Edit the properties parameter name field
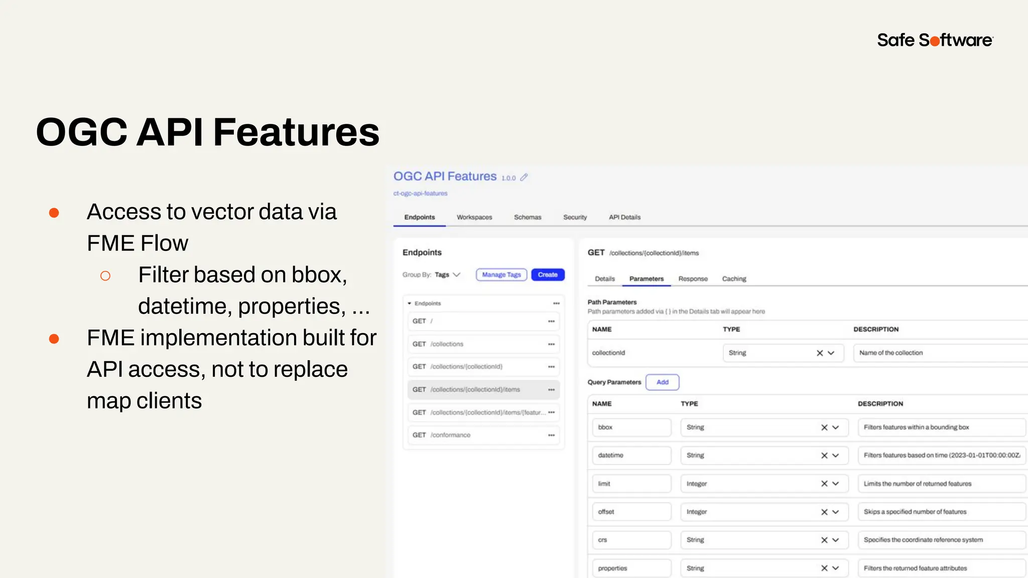This screenshot has height=578, width=1028. point(631,568)
